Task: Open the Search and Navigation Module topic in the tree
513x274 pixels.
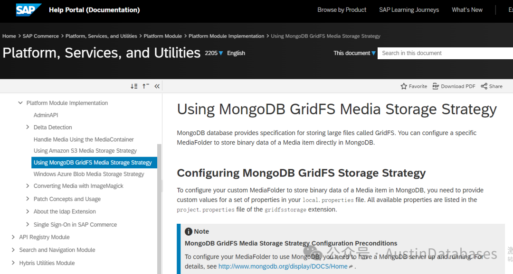Action: click(x=57, y=250)
